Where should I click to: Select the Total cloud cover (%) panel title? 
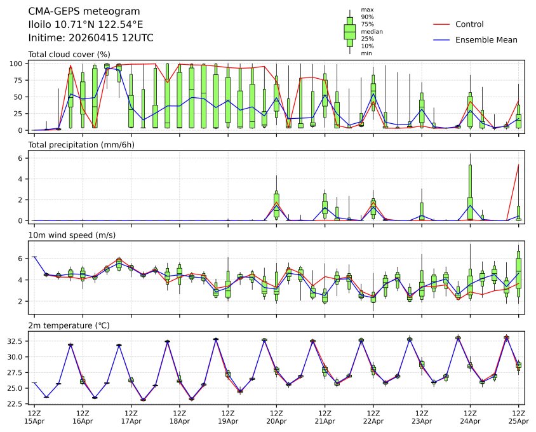pos(69,54)
